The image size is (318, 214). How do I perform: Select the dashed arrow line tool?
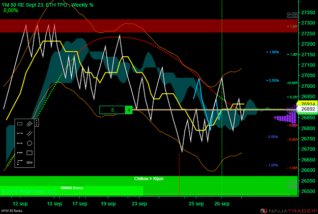20,153
